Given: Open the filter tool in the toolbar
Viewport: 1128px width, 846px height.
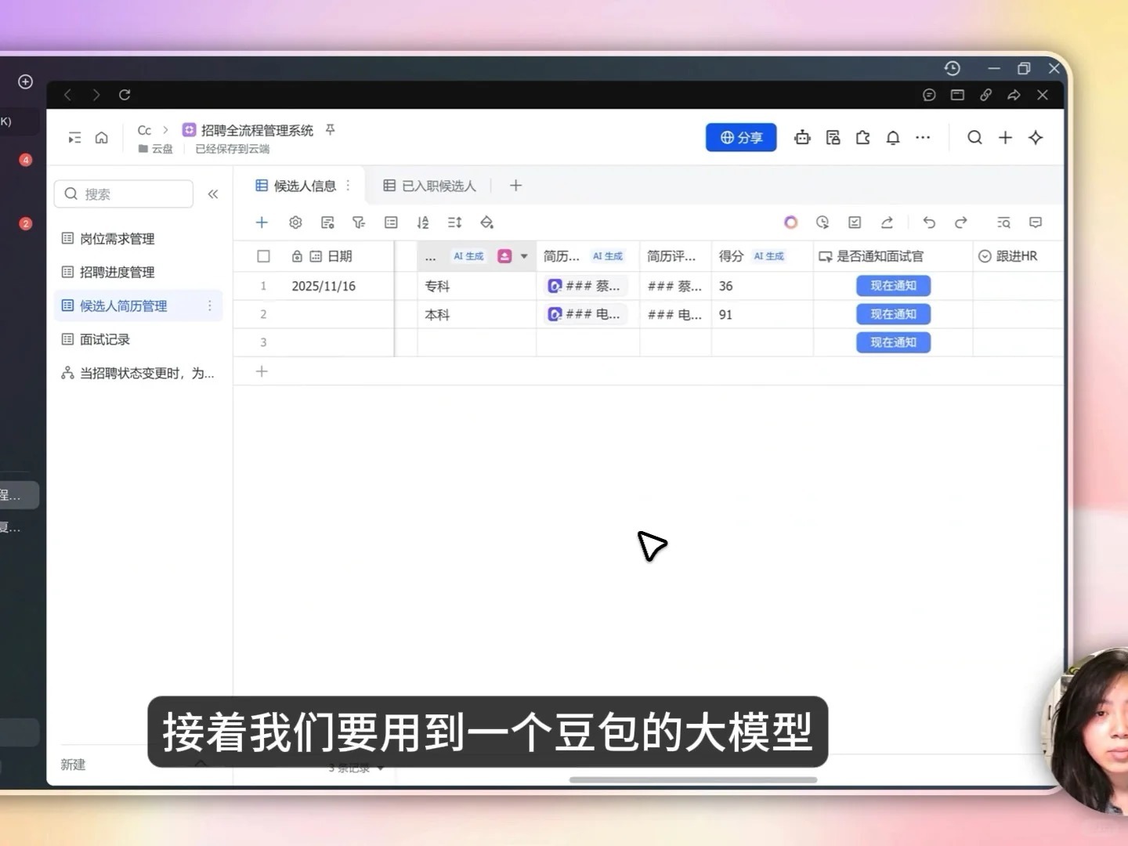Looking at the screenshot, I should tap(359, 222).
